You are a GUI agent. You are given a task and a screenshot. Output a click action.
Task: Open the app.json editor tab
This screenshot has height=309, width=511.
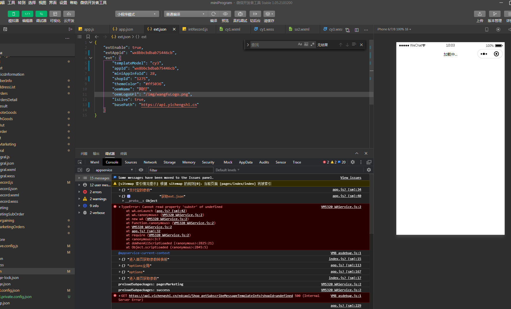click(126, 29)
